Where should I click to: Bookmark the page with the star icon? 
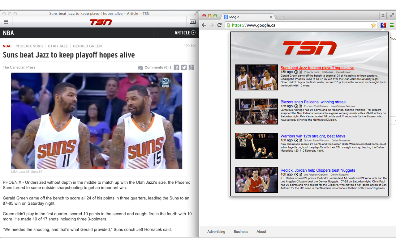click(x=374, y=25)
